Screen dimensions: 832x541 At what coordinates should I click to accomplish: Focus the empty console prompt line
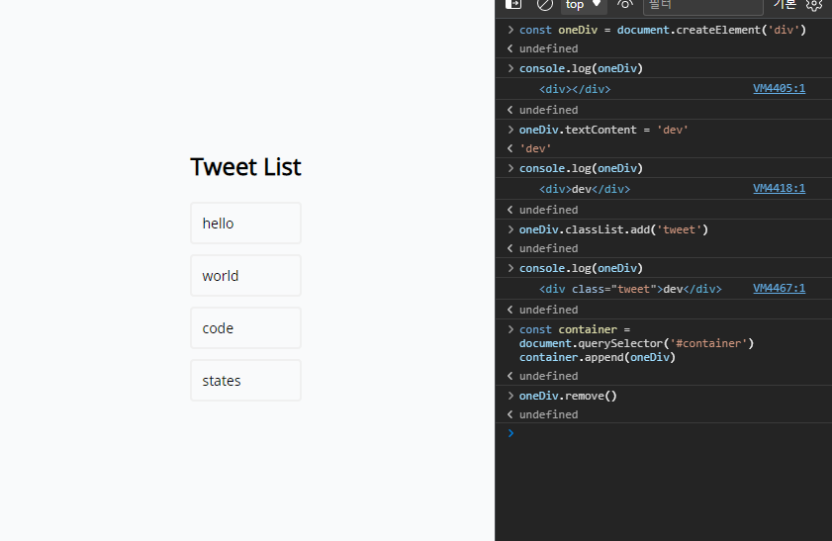pos(663,433)
